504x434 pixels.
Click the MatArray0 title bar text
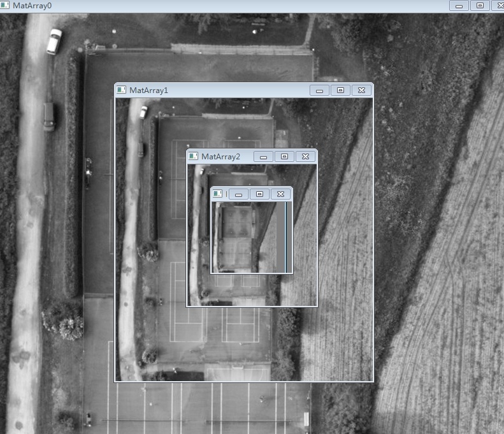pyautogui.click(x=32, y=5)
